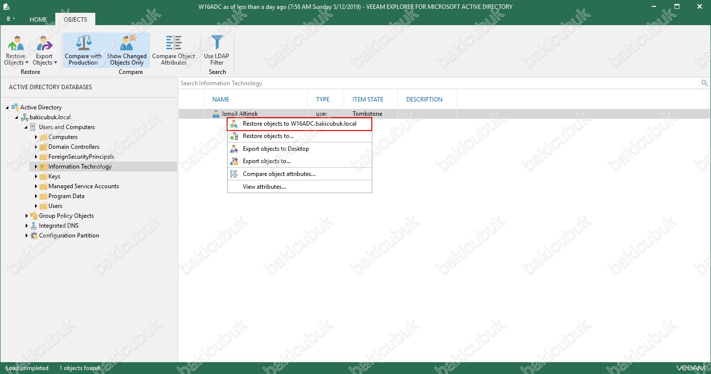Click the Tombstone item state cell

tap(367, 114)
